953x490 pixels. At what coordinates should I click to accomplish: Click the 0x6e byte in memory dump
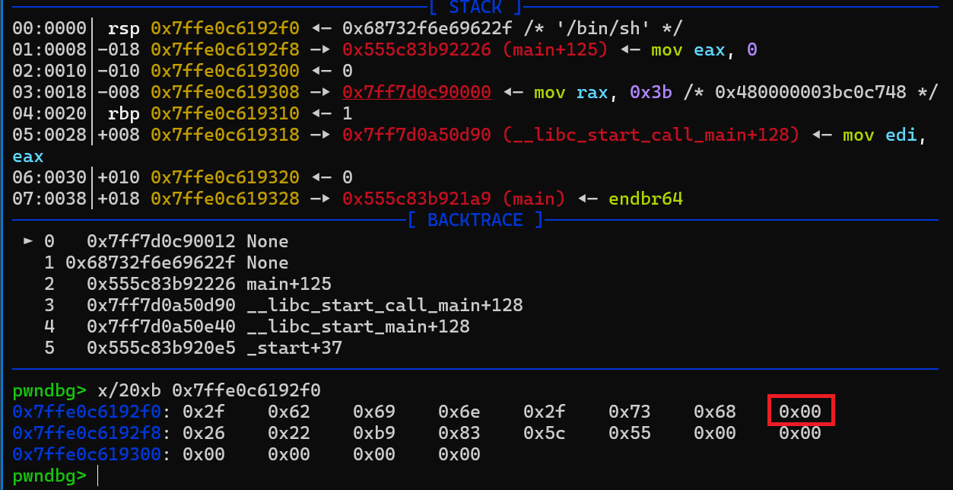(459, 412)
